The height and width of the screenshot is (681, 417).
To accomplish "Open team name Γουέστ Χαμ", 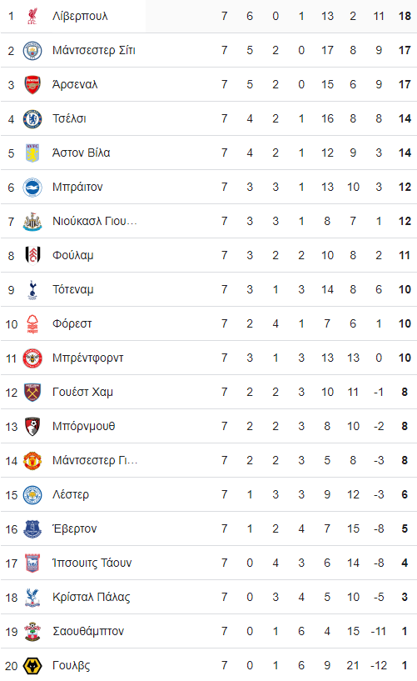I will pyautogui.click(x=82, y=393).
